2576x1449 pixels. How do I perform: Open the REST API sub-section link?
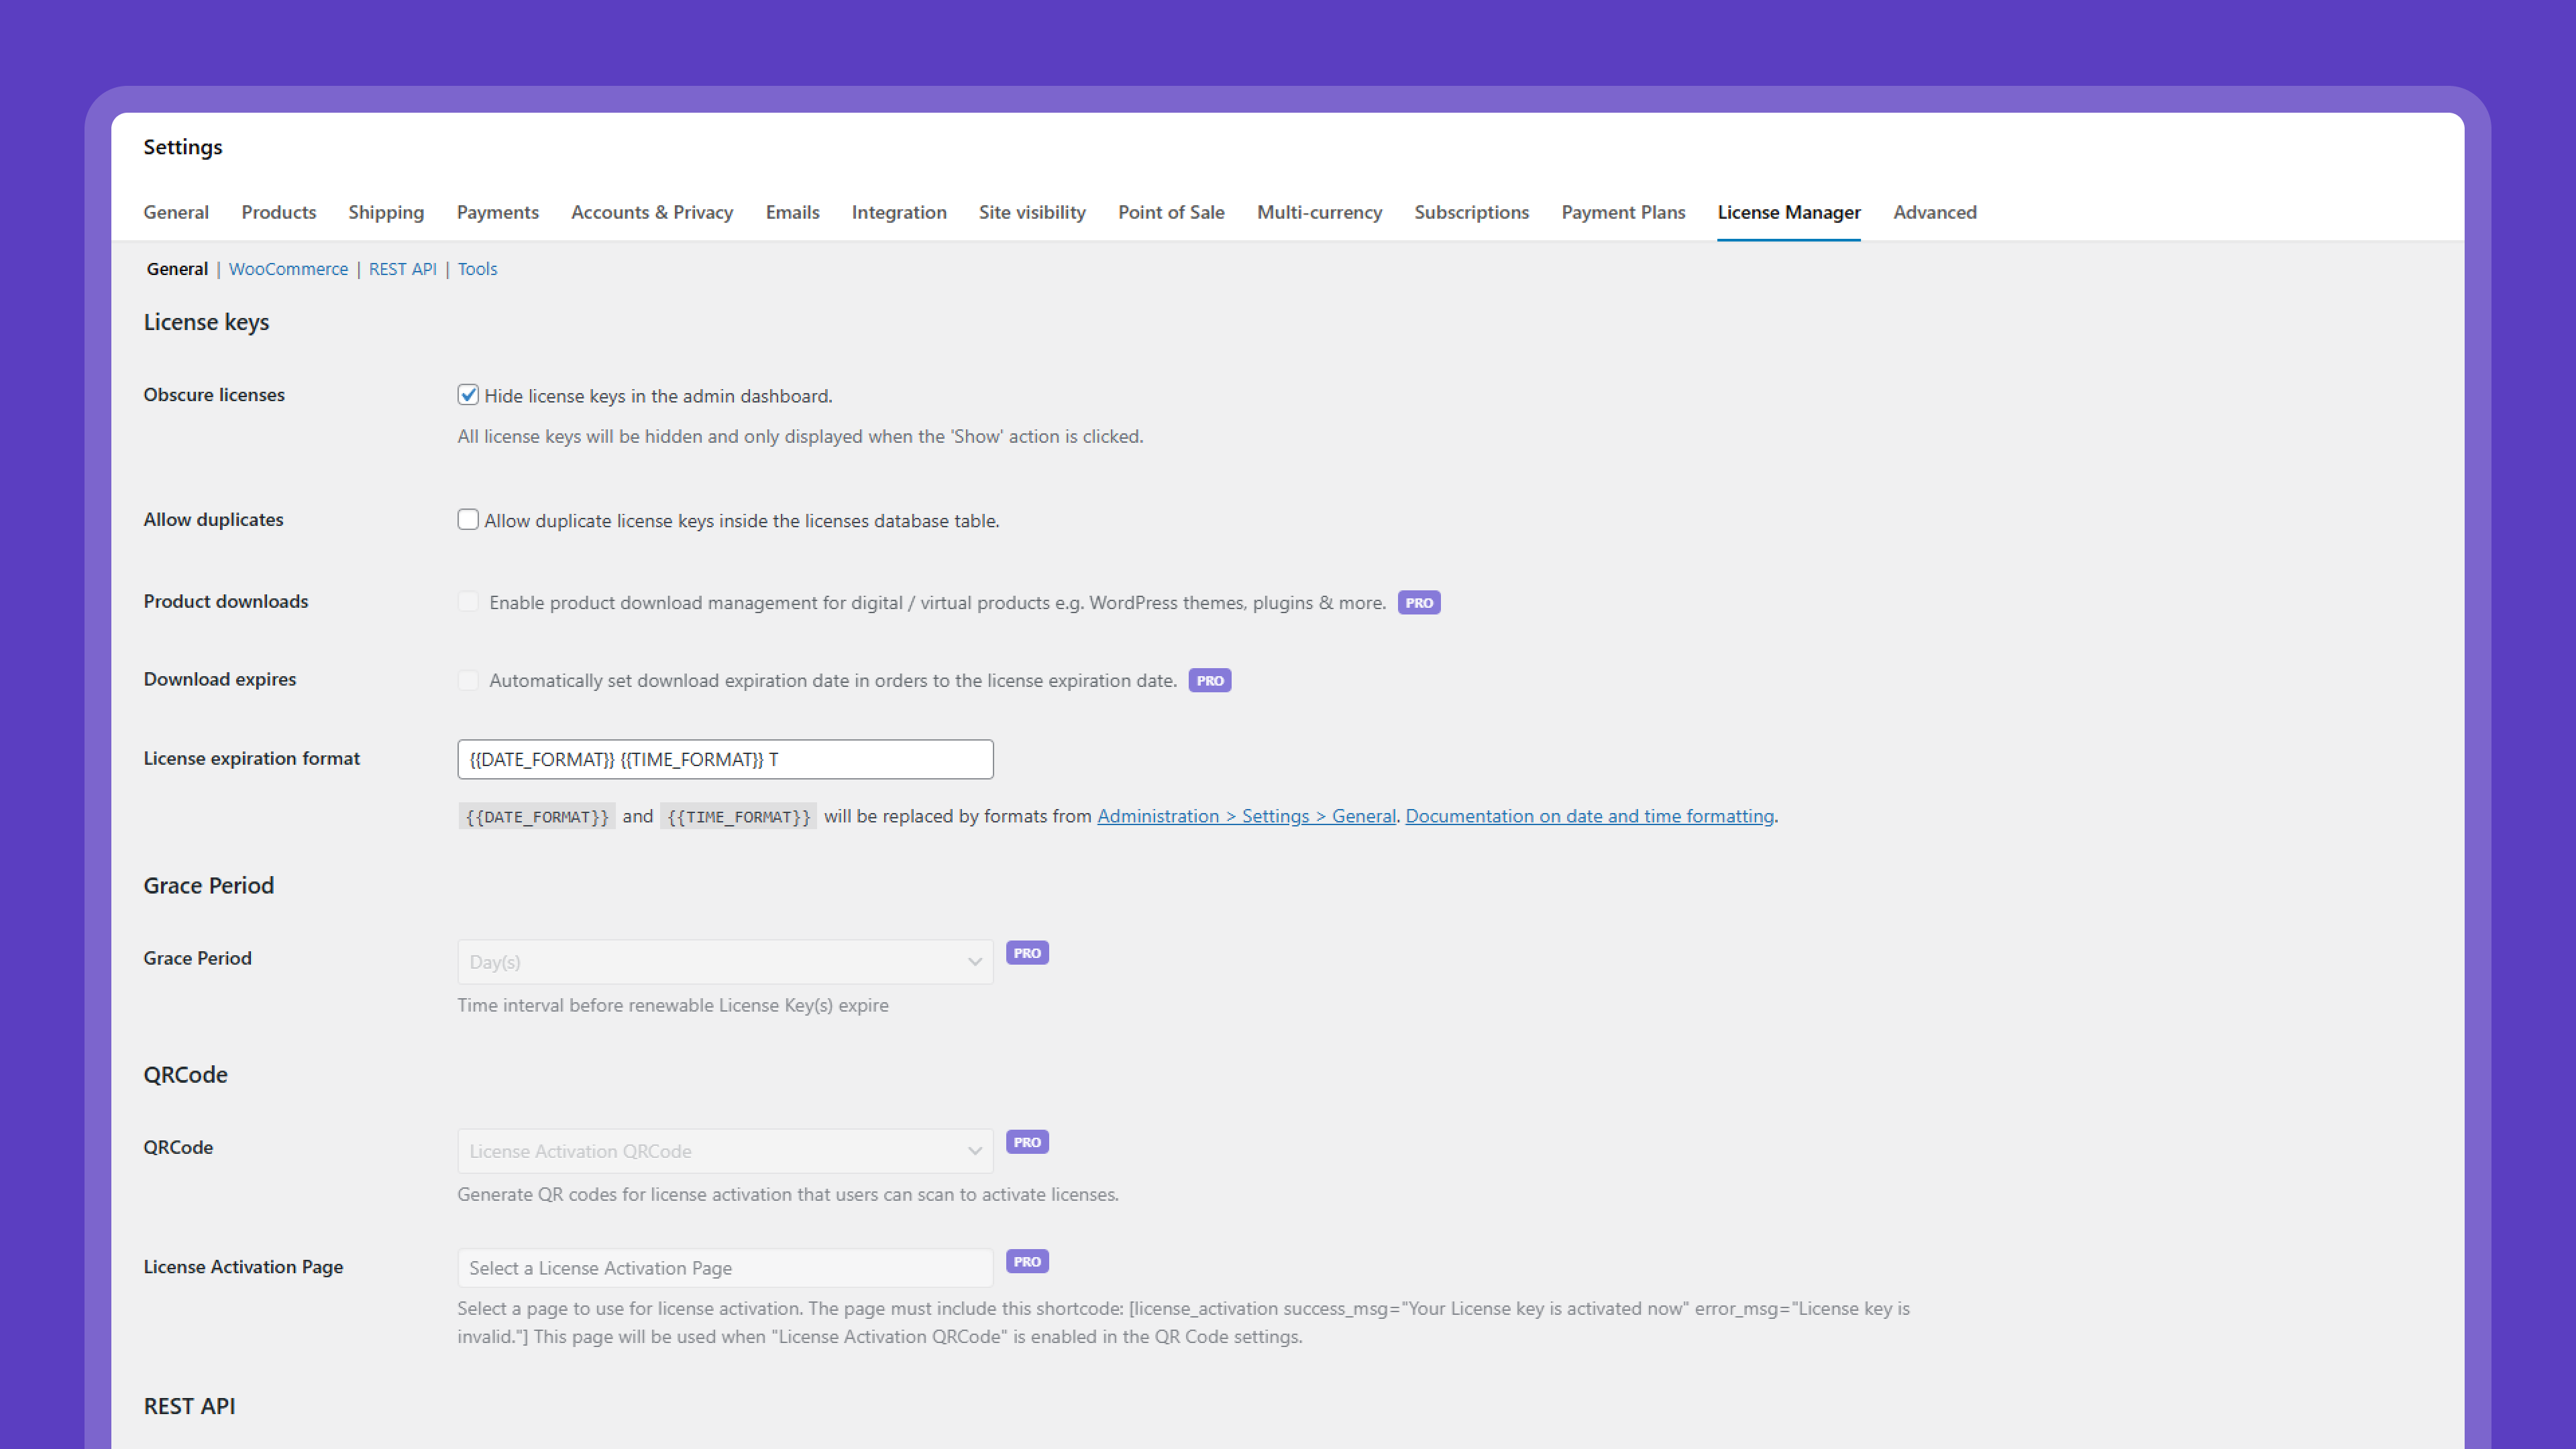(402, 269)
